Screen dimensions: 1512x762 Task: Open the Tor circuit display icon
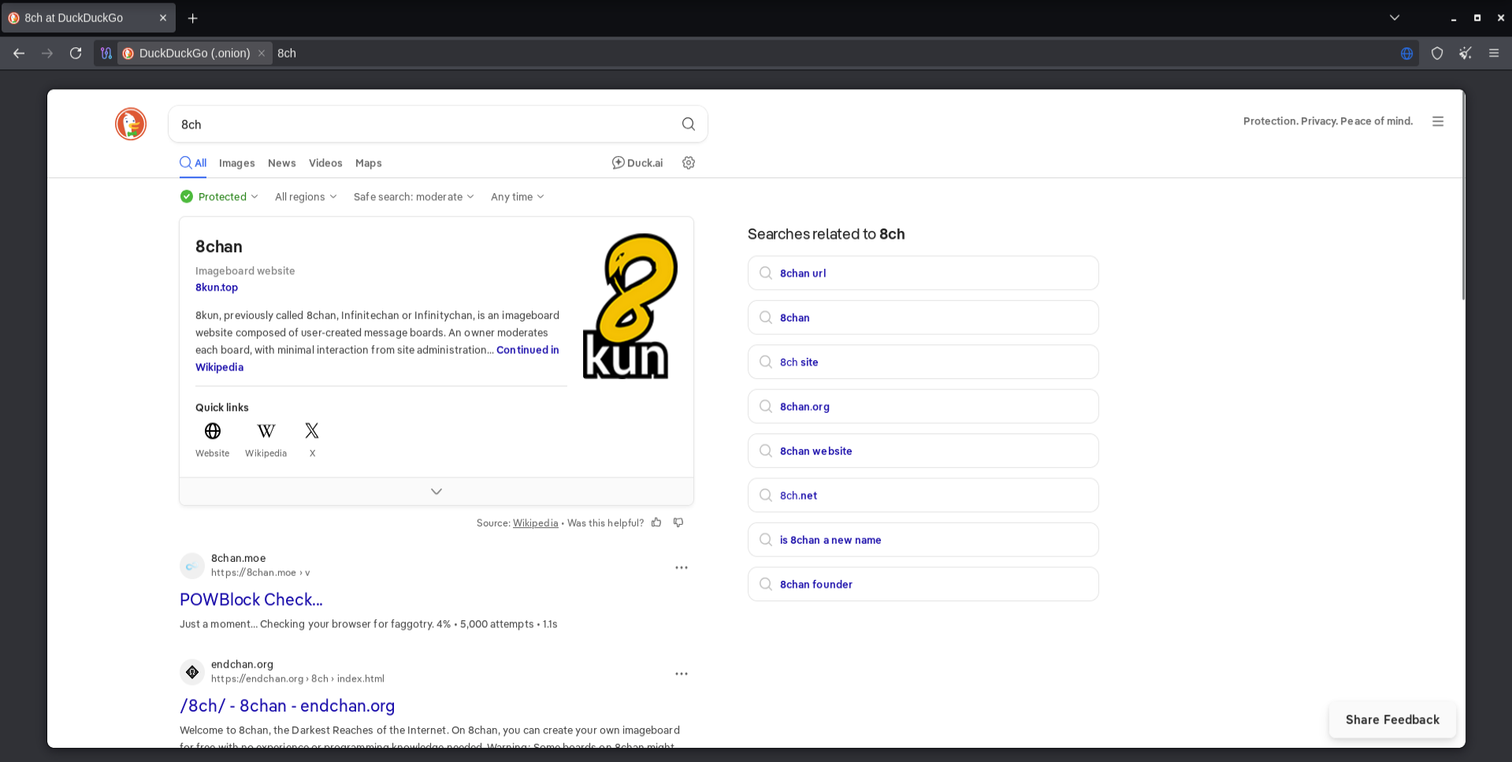coord(106,54)
